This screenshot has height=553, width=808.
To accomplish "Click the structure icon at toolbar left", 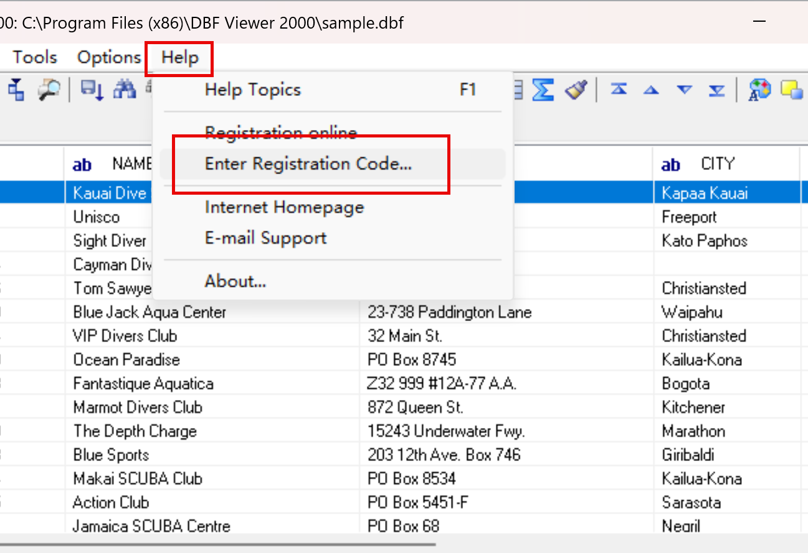I will tap(16, 90).
